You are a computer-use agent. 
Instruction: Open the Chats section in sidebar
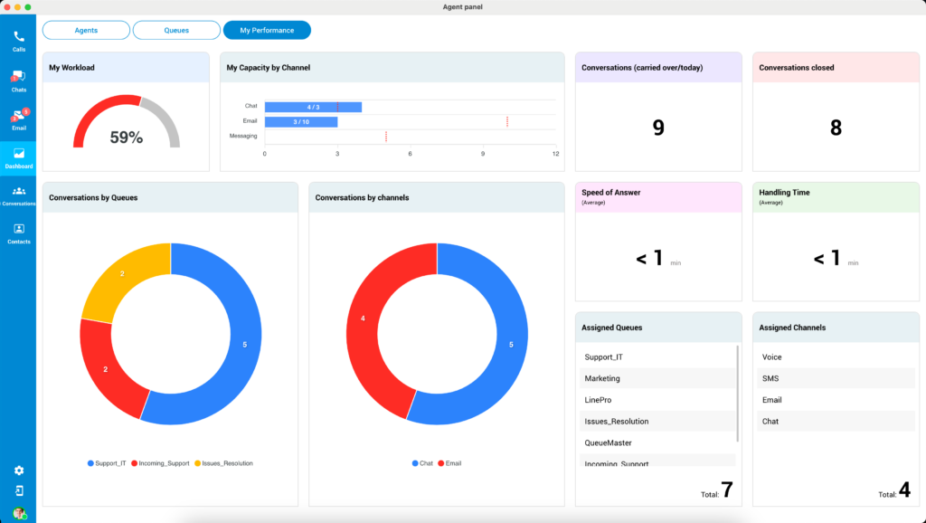pyautogui.click(x=19, y=81)
